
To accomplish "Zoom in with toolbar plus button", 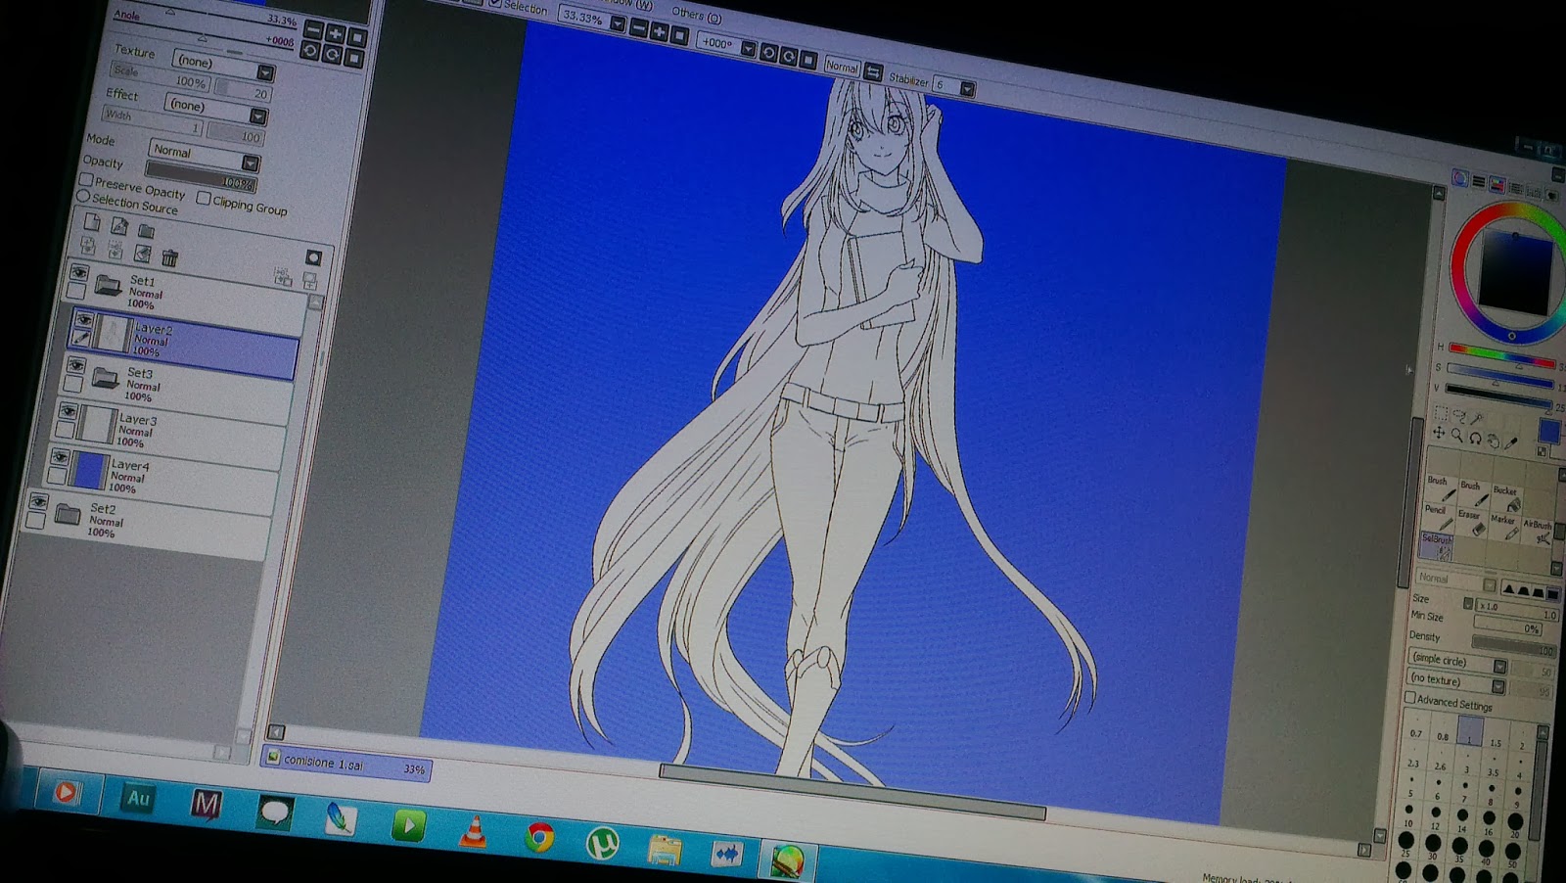I will (660, 32).
